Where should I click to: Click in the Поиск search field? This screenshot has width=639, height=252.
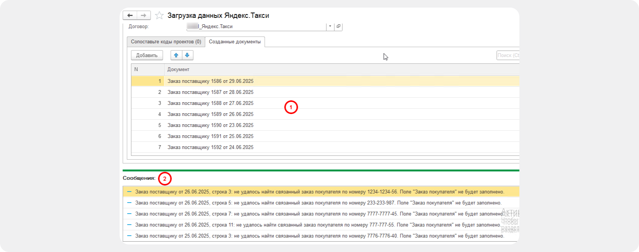(x=508, y=55)
